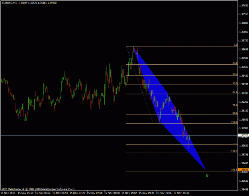Viewport: 249px width, 196px height.
Task: Click the 1.36955 price scale label
Action: [243, 14]
